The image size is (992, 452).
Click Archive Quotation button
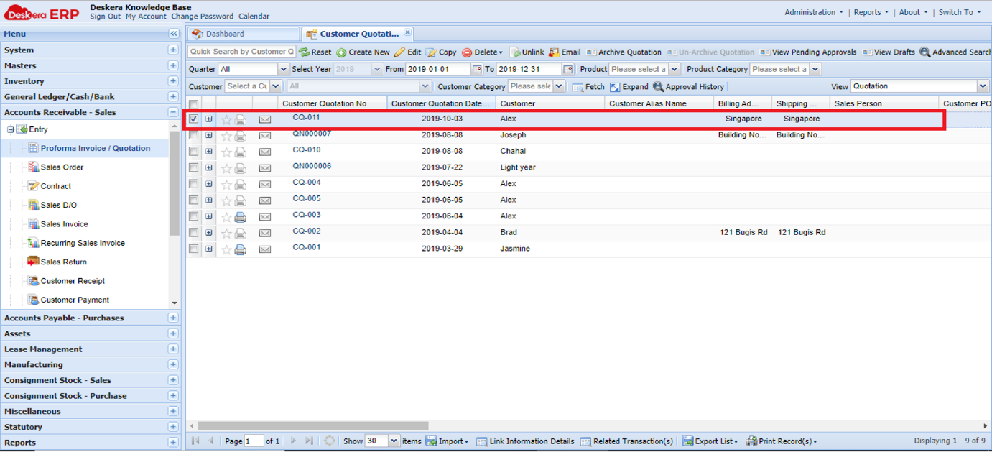624,52
